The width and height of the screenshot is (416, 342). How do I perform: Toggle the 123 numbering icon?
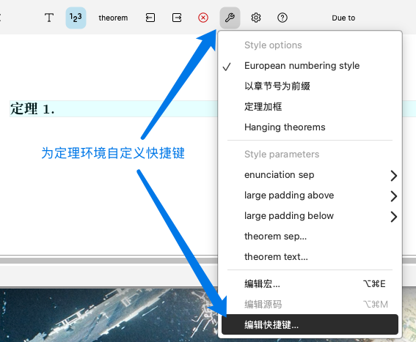pos(76,18)
